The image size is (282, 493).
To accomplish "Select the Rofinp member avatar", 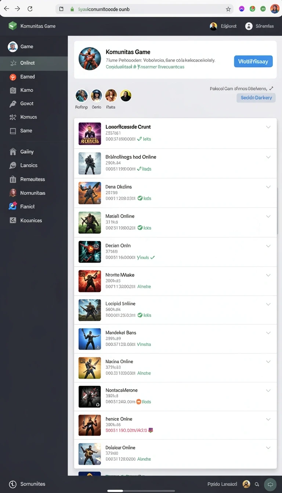I will click(x=82, y=96).
